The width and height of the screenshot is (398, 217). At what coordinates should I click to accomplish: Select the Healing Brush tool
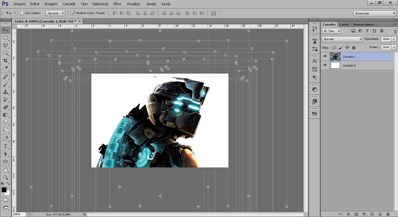[6, 77]
